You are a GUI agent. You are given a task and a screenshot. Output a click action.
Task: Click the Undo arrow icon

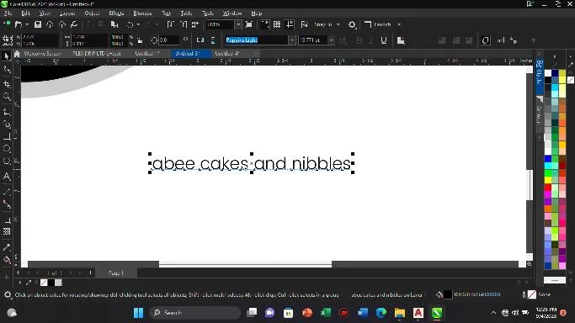click(130, 24)
